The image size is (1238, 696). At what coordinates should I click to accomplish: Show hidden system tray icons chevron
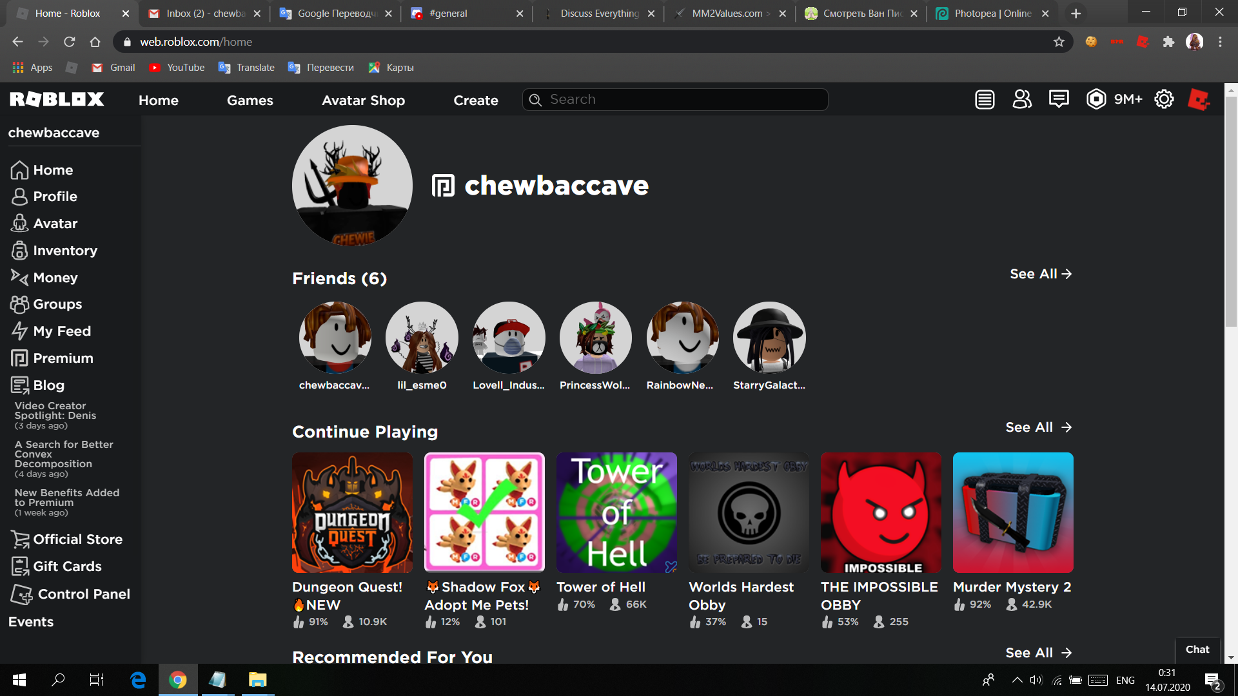(x=1017, y=680)
